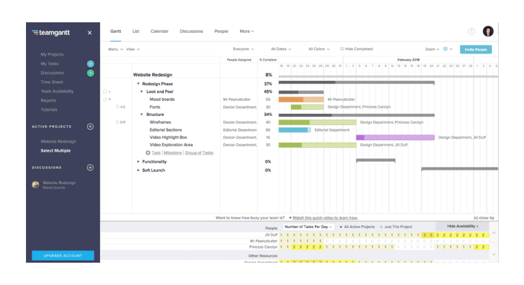
Task: Open the user profile avatar
Action: 488,32
